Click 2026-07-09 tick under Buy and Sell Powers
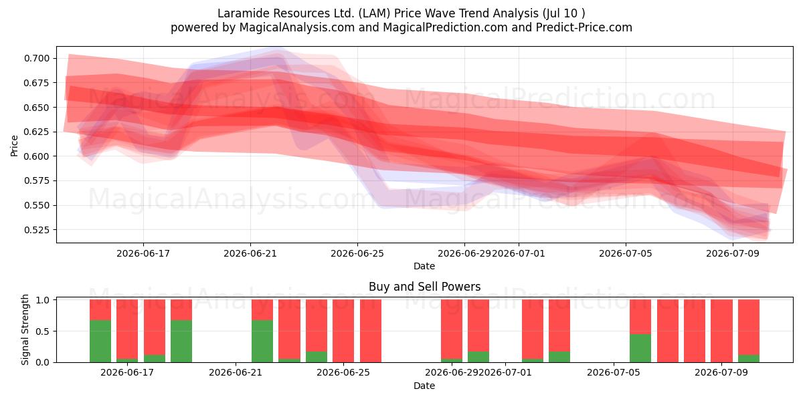 [721, 373]
